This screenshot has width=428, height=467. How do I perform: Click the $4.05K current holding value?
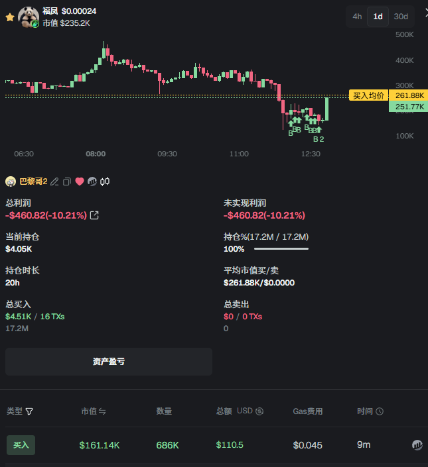19,249
